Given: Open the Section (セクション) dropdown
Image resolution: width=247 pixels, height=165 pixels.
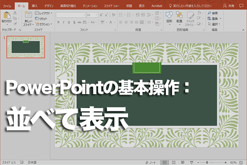Looking at the screenshot, I should click(x=44, y=24).
